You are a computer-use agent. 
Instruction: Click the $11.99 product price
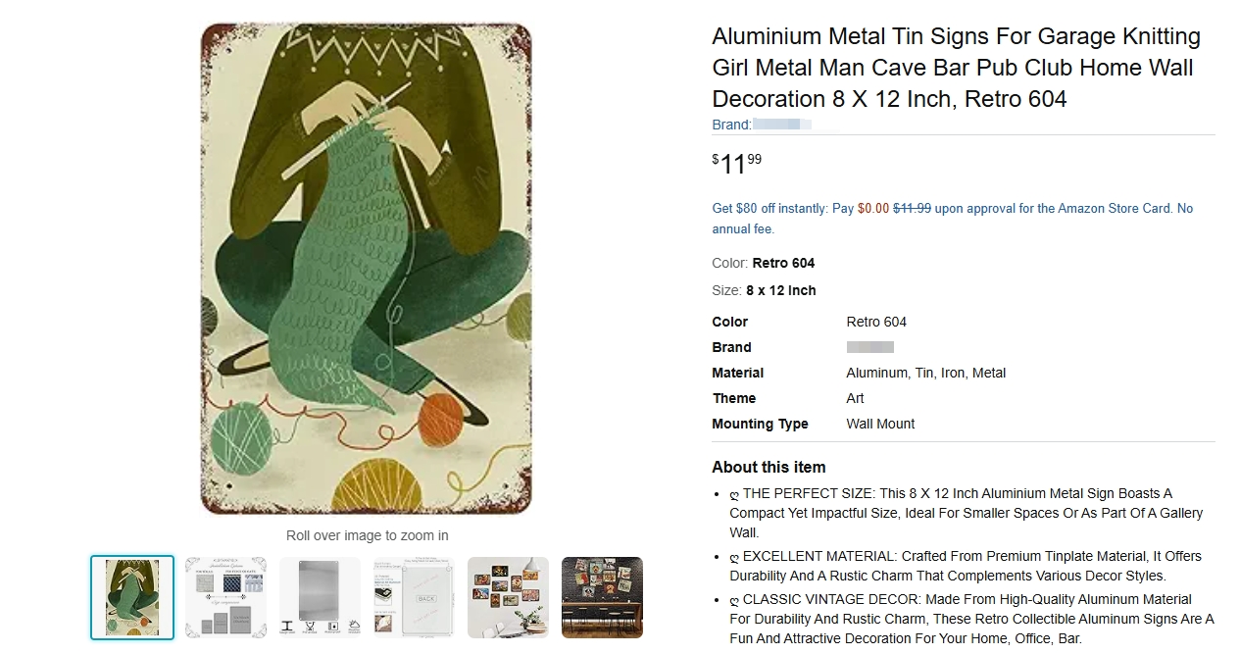click(736, 163)
